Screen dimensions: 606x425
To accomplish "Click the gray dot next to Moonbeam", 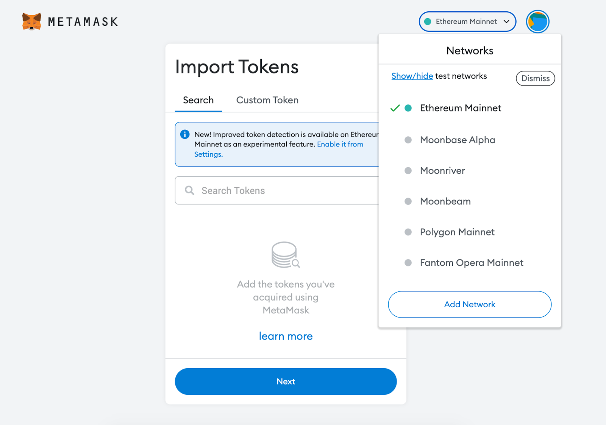I will tap(408, 201).
